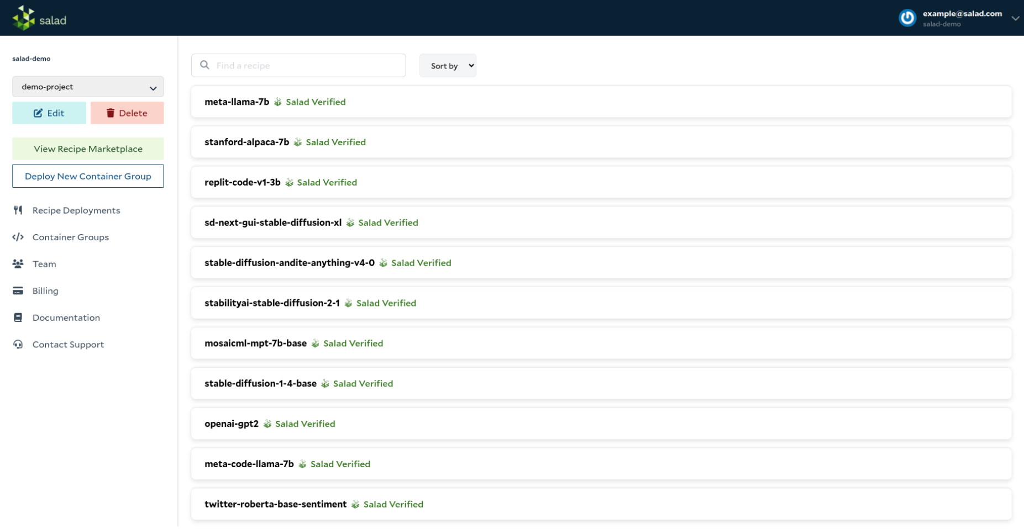This screenshot has width=1024, height=529.
Task: Open the meta-code-llama-7b recipe
Action: (601, 464)
